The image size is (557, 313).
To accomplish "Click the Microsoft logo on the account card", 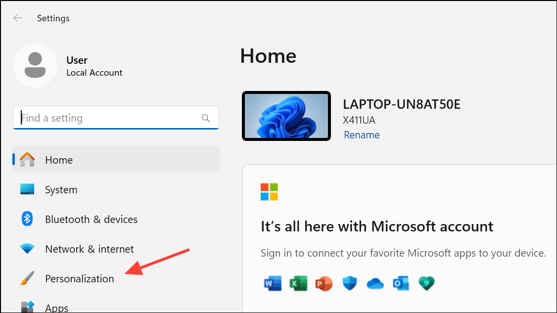I will tap(269, 192).
